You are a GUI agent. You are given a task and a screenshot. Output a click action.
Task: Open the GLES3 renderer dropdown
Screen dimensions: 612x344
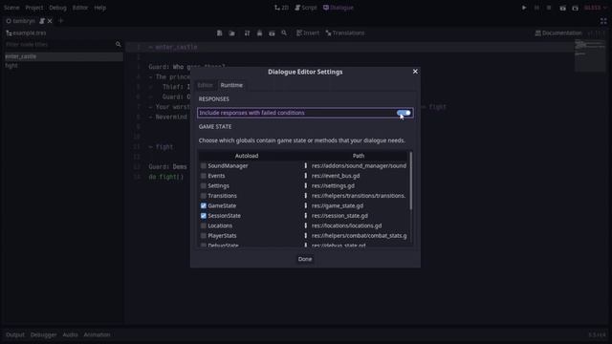pos(595,8)
